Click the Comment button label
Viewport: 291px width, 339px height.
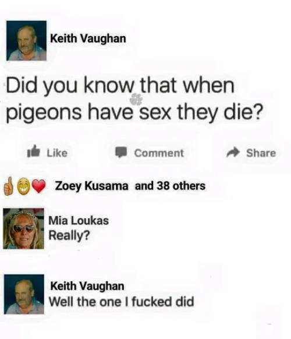click(159, 153)
